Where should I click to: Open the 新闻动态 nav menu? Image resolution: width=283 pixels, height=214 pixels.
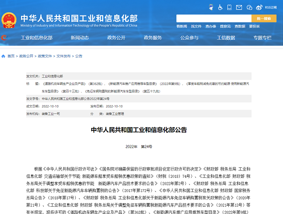(79, 37)
